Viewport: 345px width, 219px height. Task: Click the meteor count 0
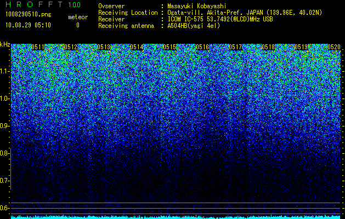pyautogui.click(x=78, y=25)
